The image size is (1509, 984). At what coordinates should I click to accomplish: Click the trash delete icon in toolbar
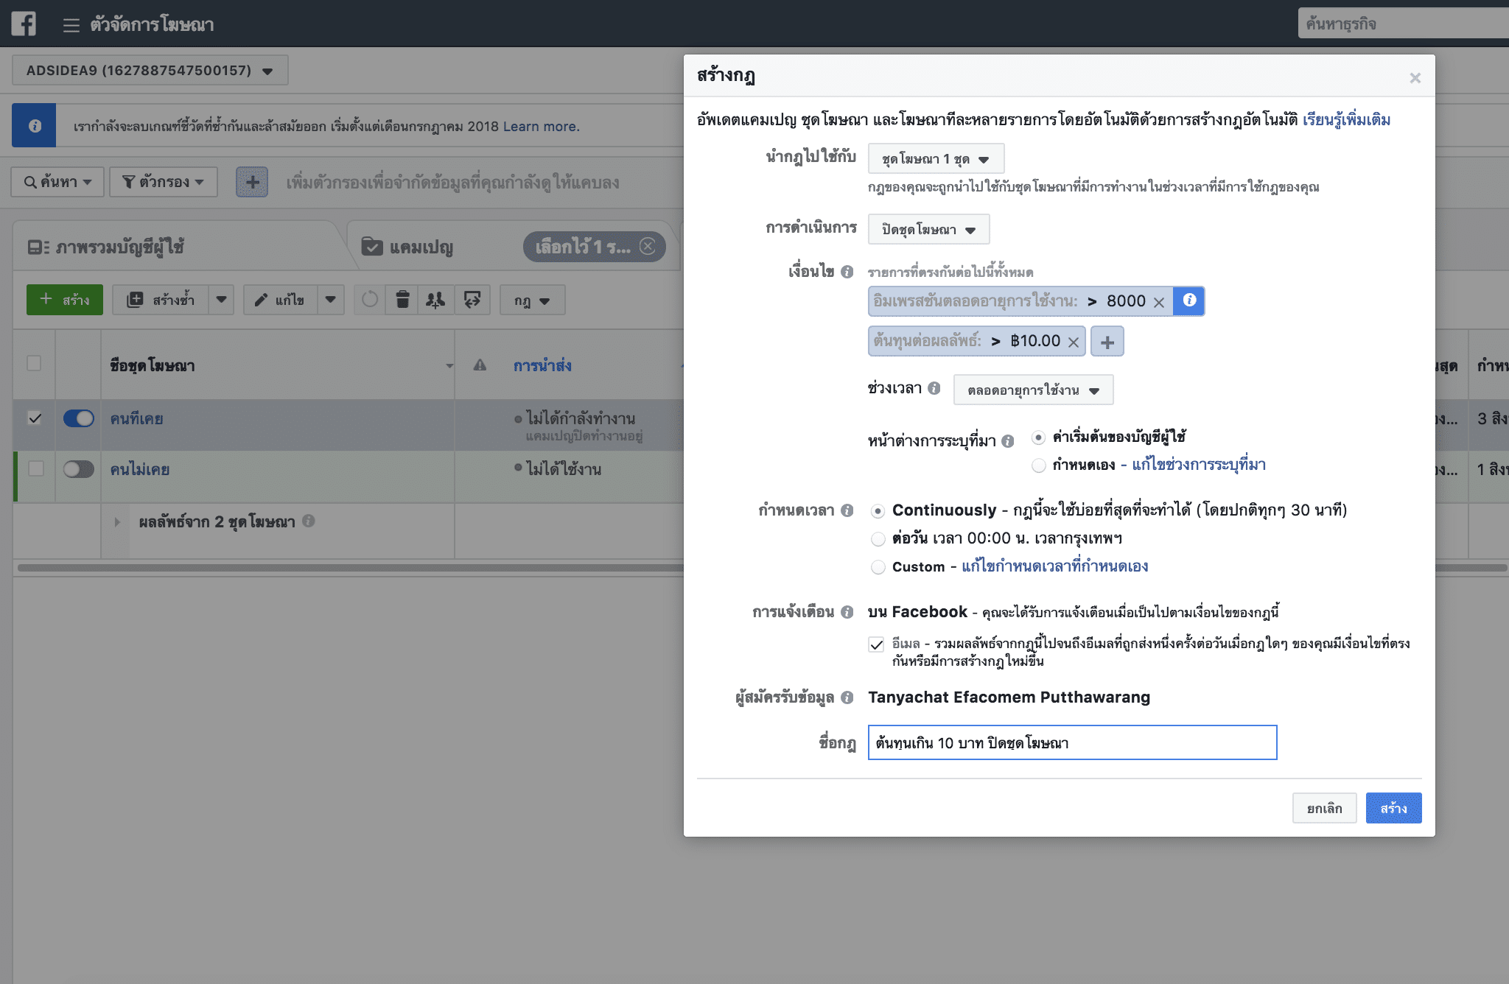pos(402,300)
